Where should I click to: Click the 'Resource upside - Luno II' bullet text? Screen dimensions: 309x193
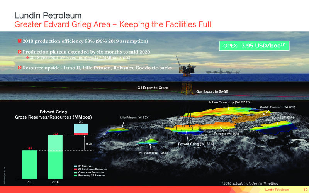97,68
